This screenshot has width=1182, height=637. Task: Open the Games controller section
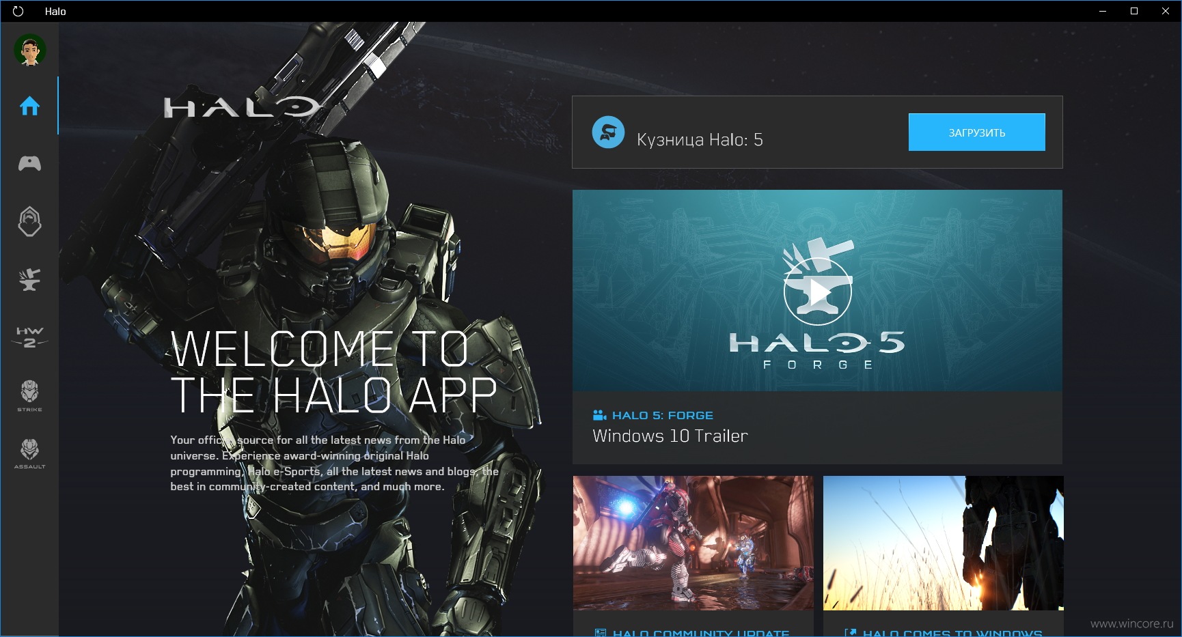point(29,163)
